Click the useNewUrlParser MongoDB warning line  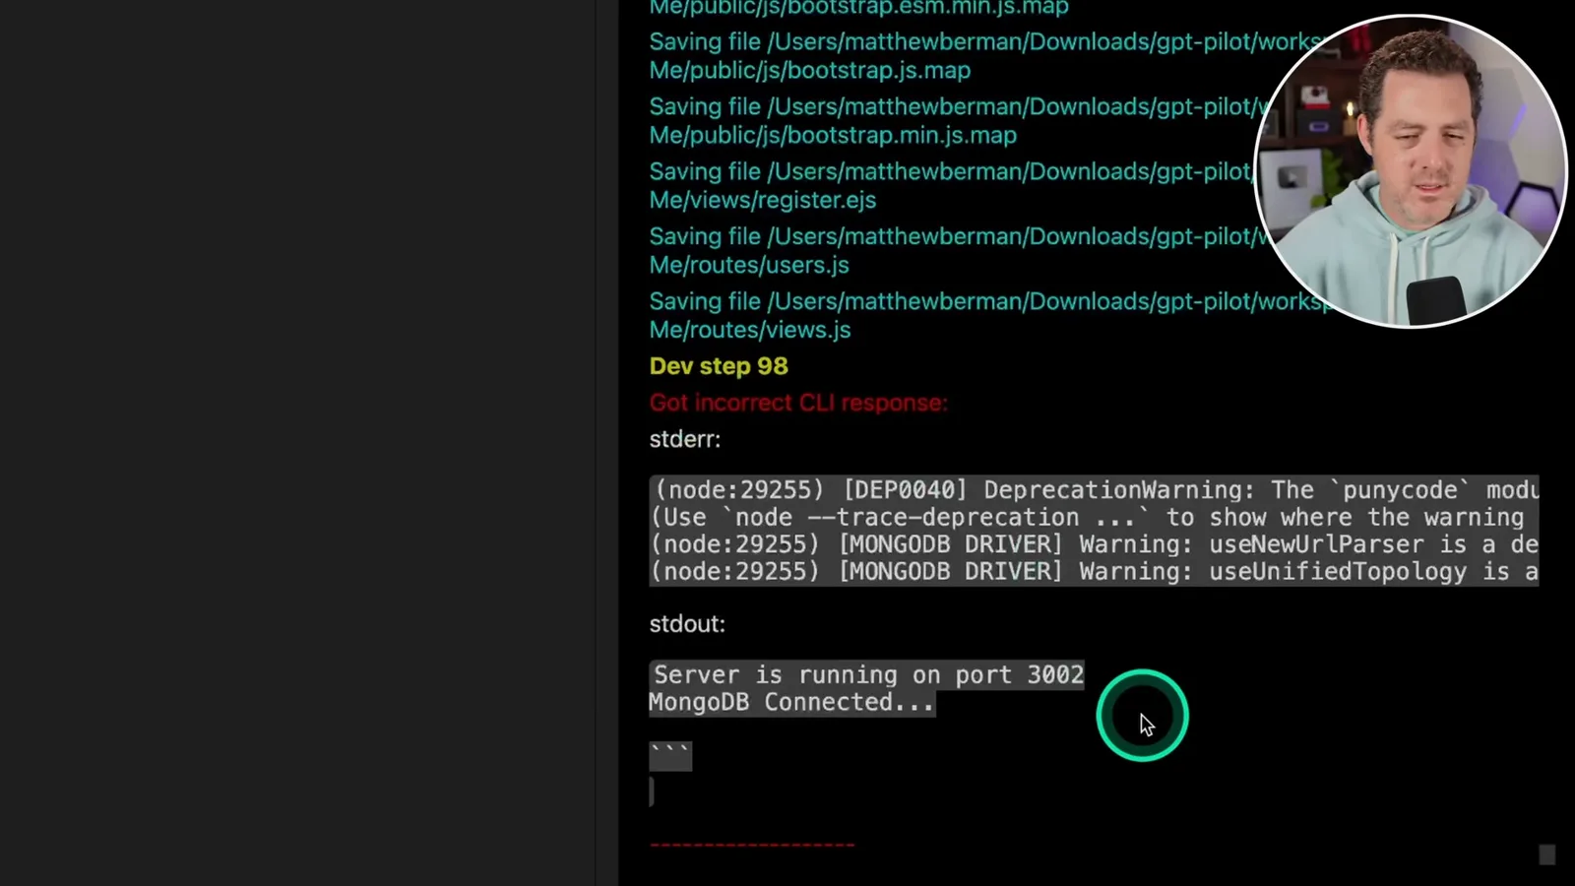click(1094, 544)
